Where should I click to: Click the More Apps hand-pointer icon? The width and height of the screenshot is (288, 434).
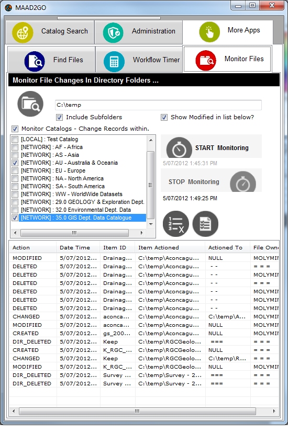(209, 31)
